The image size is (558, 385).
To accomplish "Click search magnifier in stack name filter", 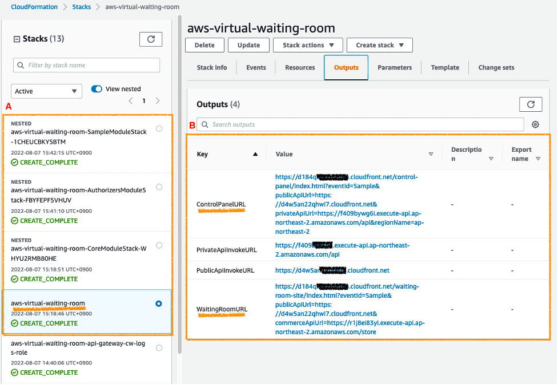I will [21, 66].
